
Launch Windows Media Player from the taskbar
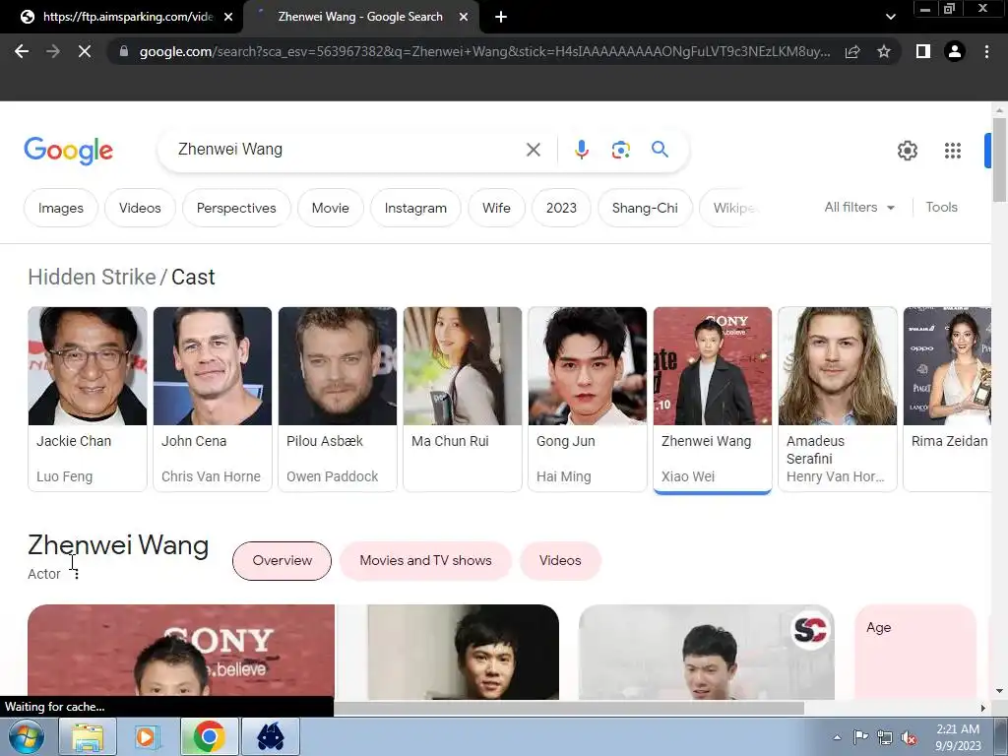click(148, 736)
